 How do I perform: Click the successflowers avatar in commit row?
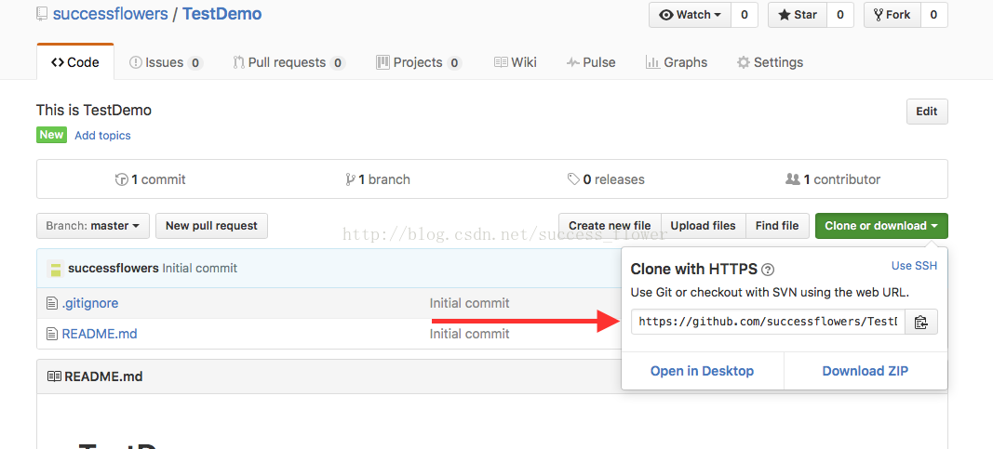(x=56, y=269)
